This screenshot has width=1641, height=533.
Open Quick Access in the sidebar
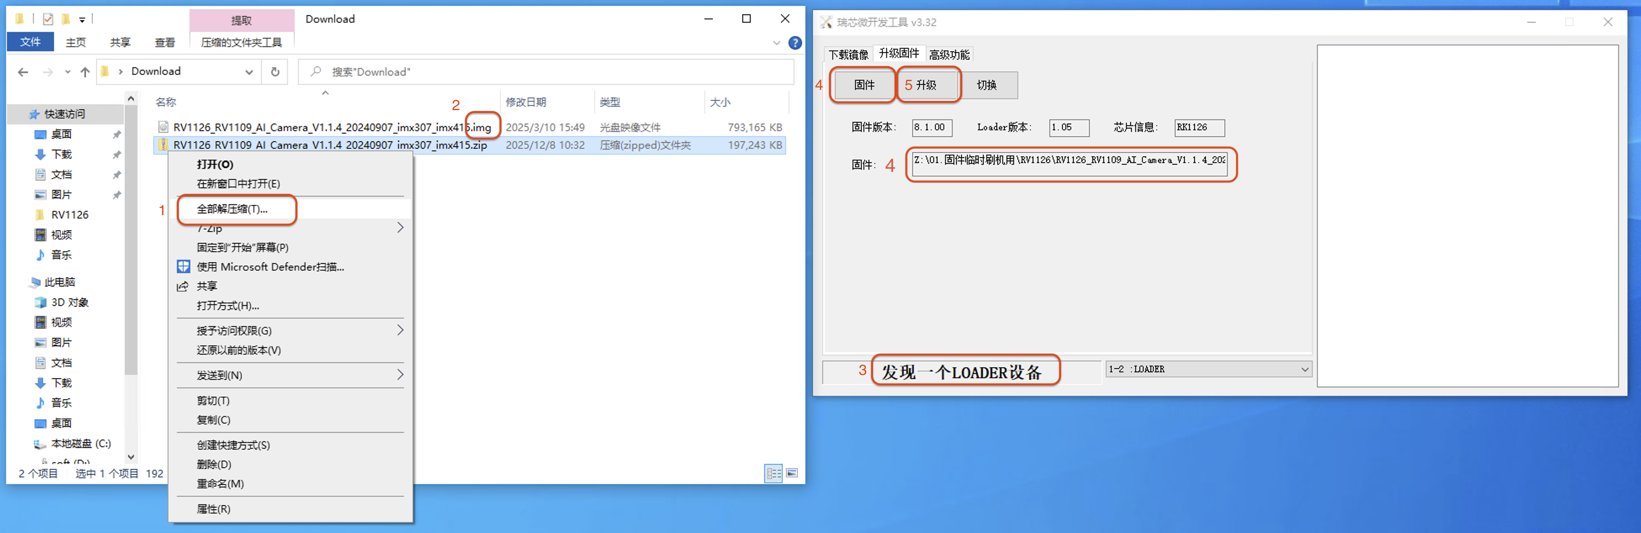64,114
